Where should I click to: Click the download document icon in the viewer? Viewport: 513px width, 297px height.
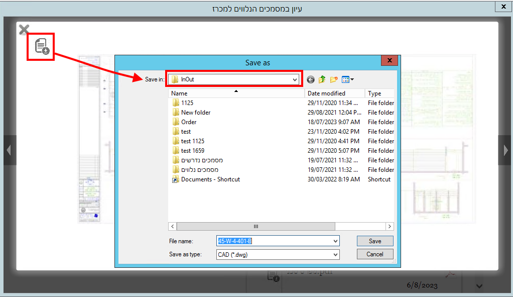(42, 46)
